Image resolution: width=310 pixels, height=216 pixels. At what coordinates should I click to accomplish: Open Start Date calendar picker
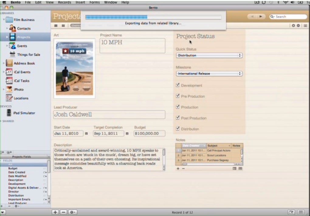(86, 133)
